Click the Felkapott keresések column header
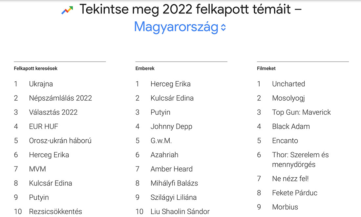This screenshot has width=361, height=217. tap(35, 69)
